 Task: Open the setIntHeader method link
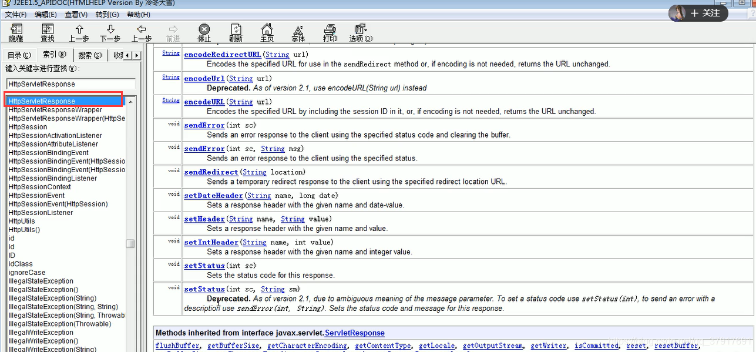coord(211,243)
